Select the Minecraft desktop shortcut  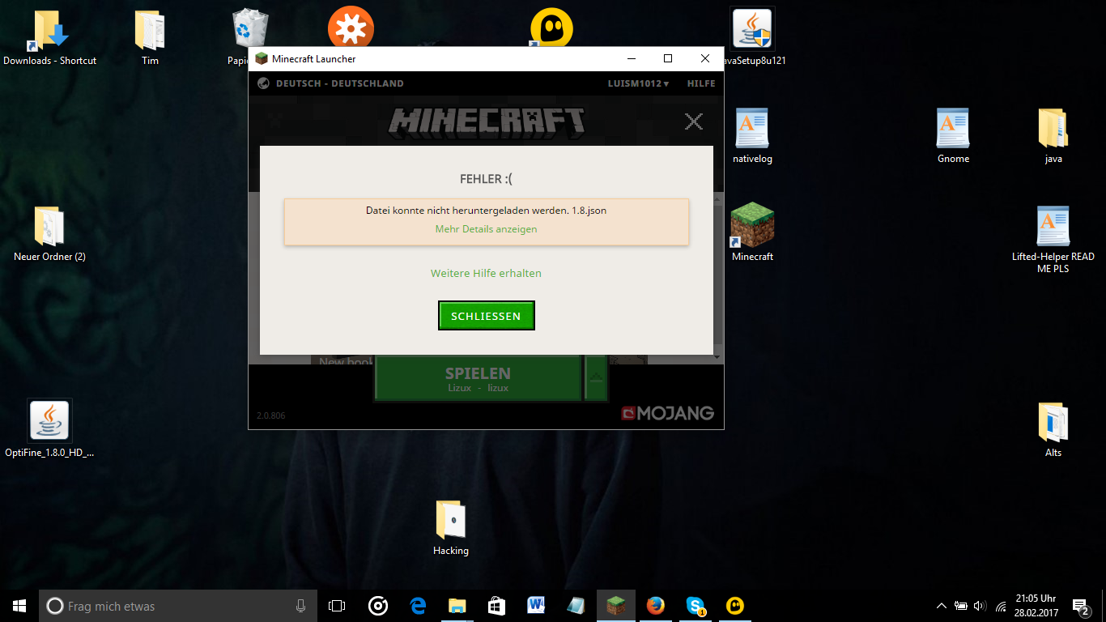(x=752, y=232)
